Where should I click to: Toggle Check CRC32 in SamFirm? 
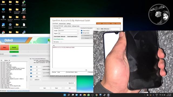(82, 31)
